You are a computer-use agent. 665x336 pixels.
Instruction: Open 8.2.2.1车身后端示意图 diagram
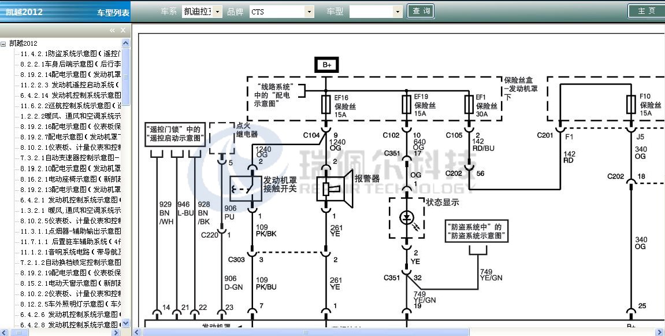pyautogui.click(x=70, y=64)
